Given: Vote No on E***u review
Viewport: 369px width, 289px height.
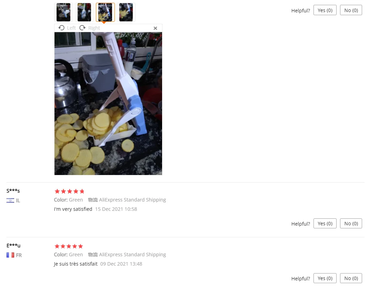Looking at the screenshot, I should point(351,278).
